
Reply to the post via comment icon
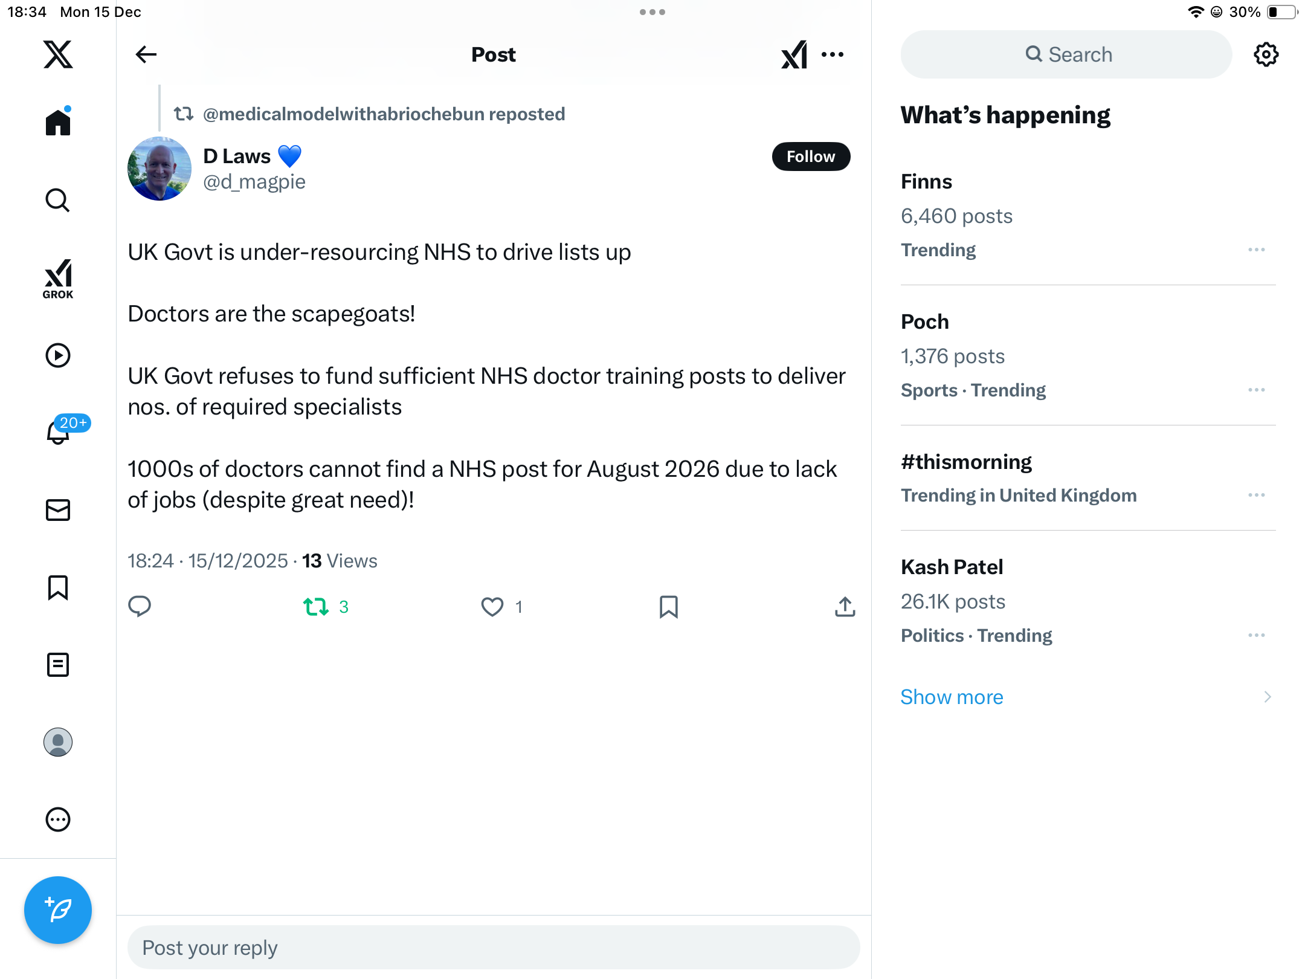point(140,606)
